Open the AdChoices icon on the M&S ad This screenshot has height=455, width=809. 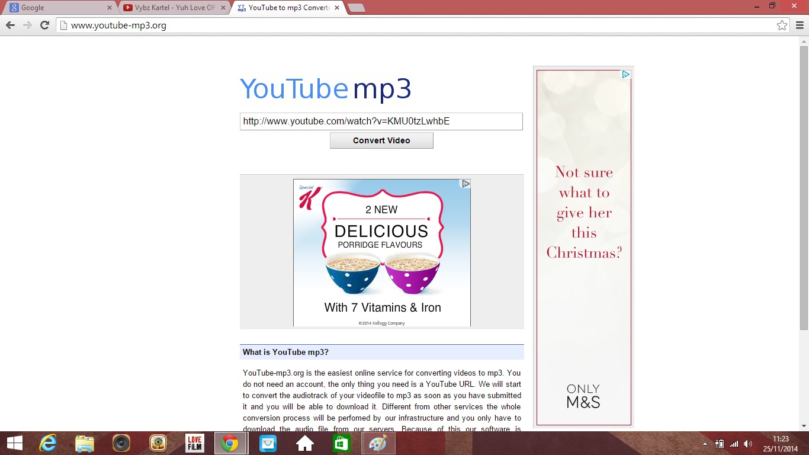click(x=625, y=75)
